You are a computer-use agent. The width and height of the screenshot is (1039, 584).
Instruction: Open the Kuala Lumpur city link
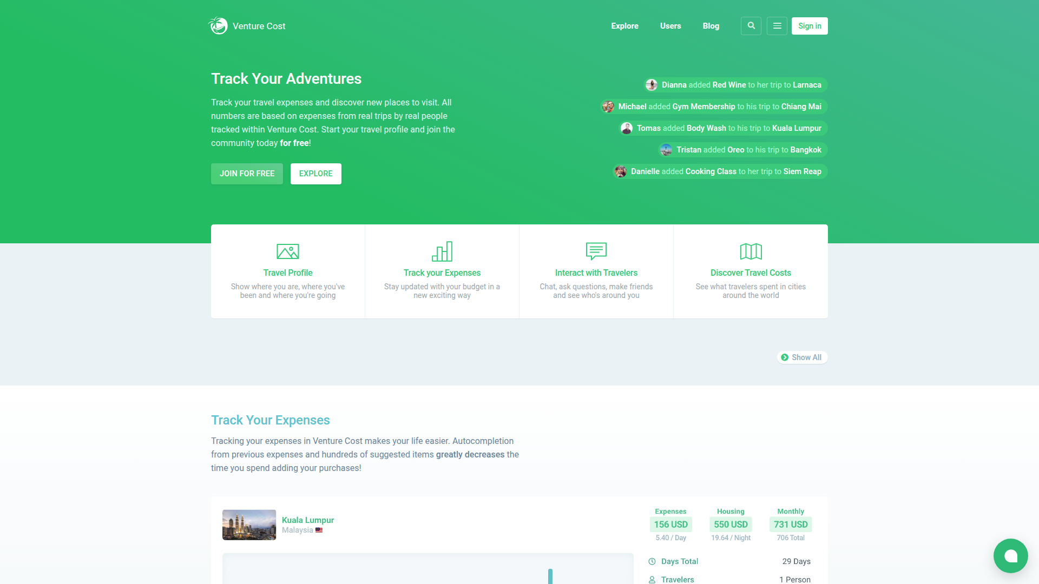point(308,520)
